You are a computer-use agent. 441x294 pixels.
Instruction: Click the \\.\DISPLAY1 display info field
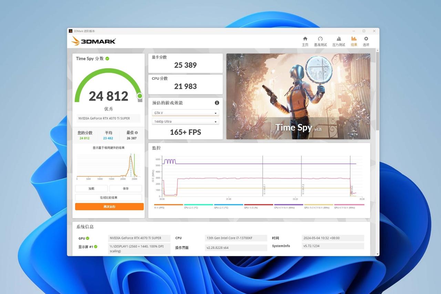point(139,249)
